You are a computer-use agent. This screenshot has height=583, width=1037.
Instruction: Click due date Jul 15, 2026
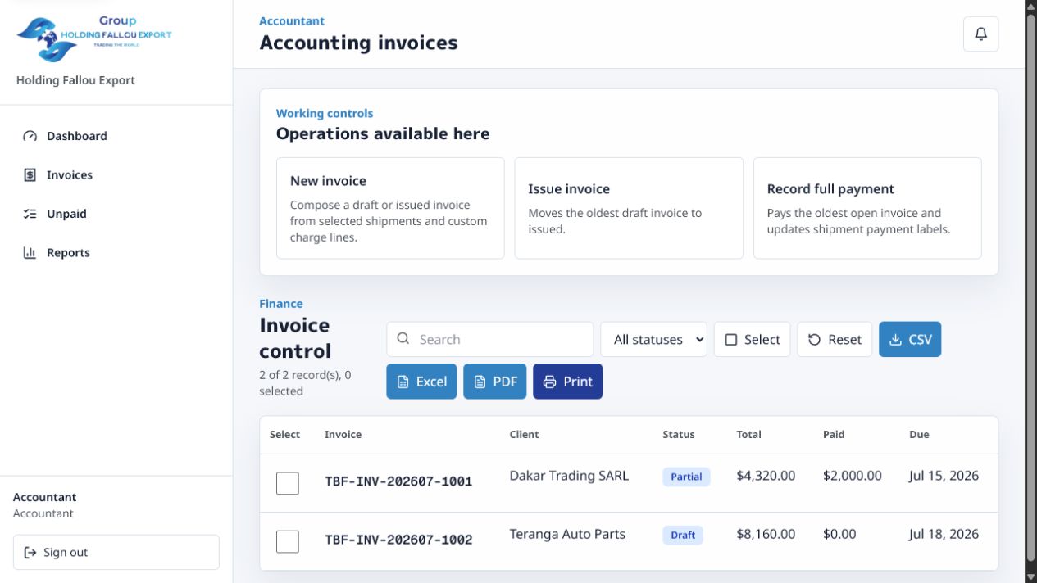pos(944,476)
